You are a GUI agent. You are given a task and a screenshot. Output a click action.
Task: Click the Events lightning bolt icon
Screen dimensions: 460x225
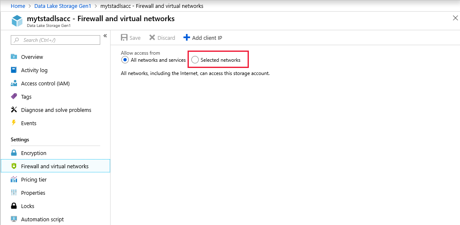(x=14, y=123)
